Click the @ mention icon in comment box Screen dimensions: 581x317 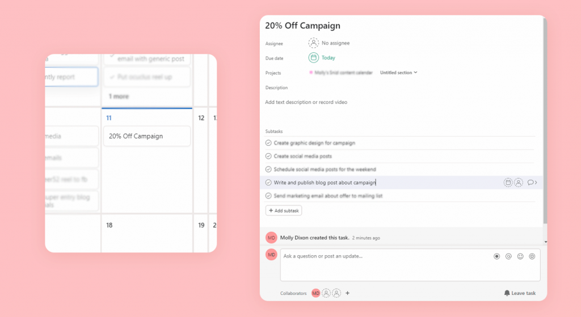pyautogui.click(x=508, y=256)
